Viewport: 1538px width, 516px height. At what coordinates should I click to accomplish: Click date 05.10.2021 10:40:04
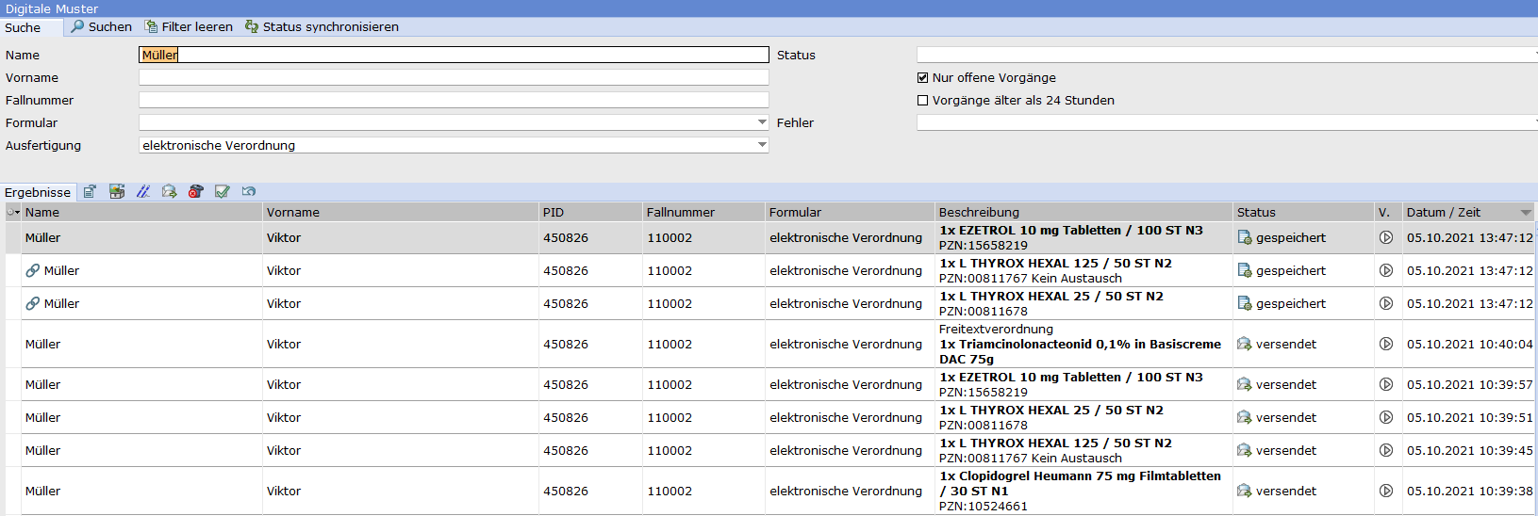point(1469,344)
